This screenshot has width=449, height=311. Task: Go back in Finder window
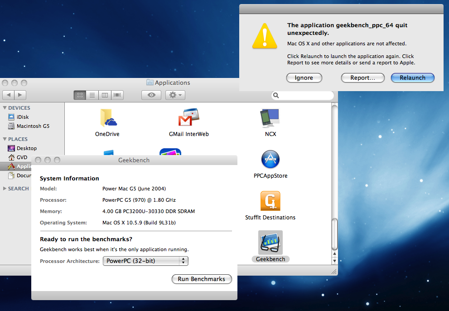pos(8,95)
